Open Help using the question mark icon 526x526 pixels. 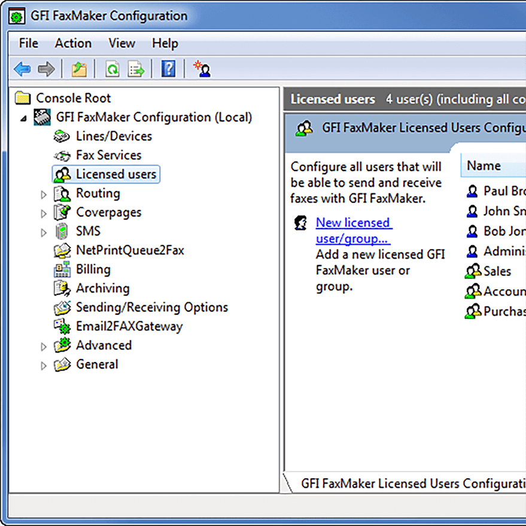click(x=168, y=68)
